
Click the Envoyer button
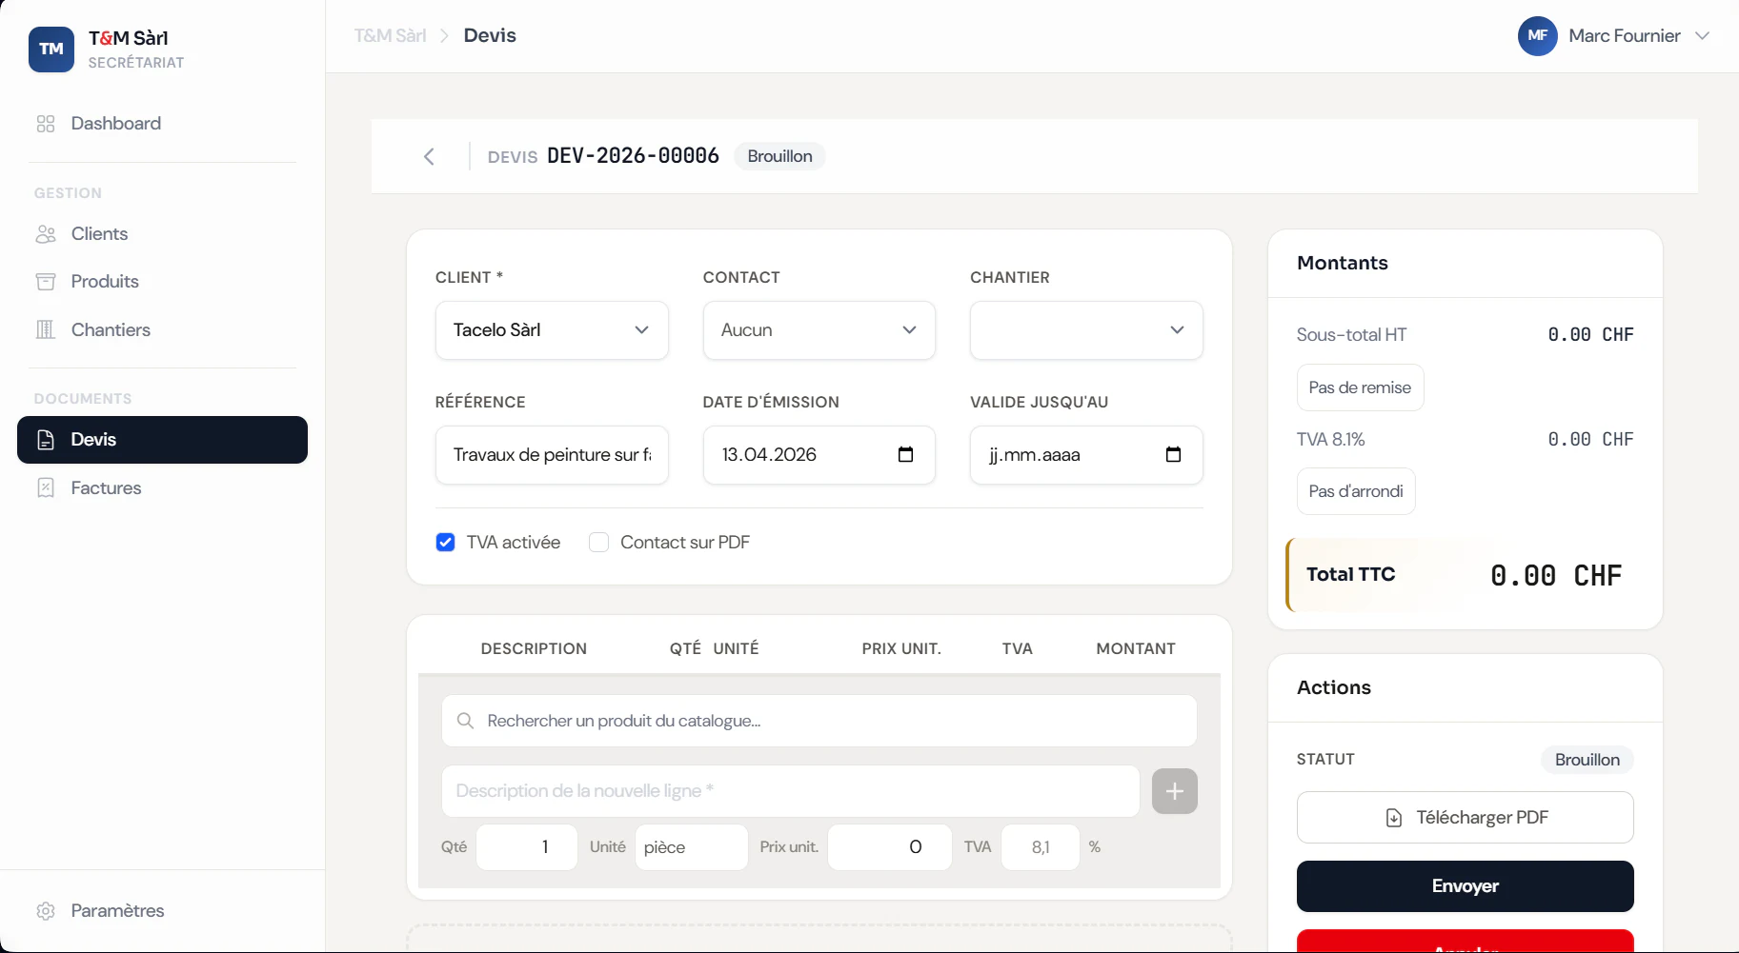[x=1465, y=886]
